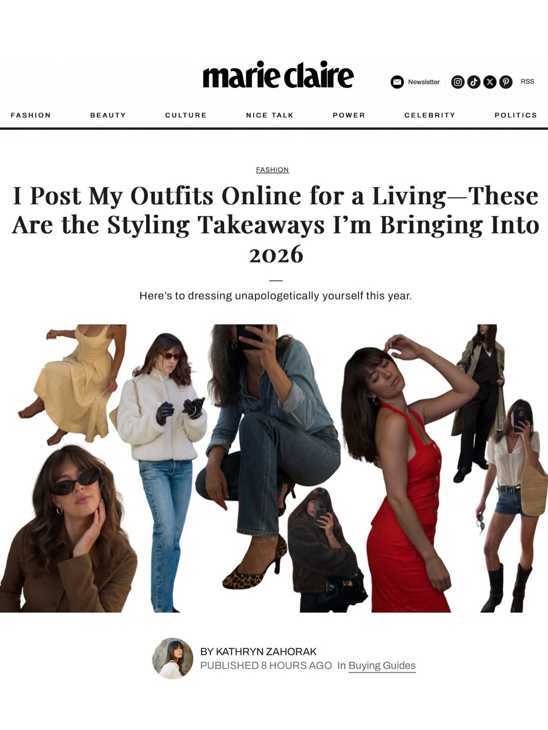Click the outfit collage hero image
548x730 pixels.
pos(274,468)
